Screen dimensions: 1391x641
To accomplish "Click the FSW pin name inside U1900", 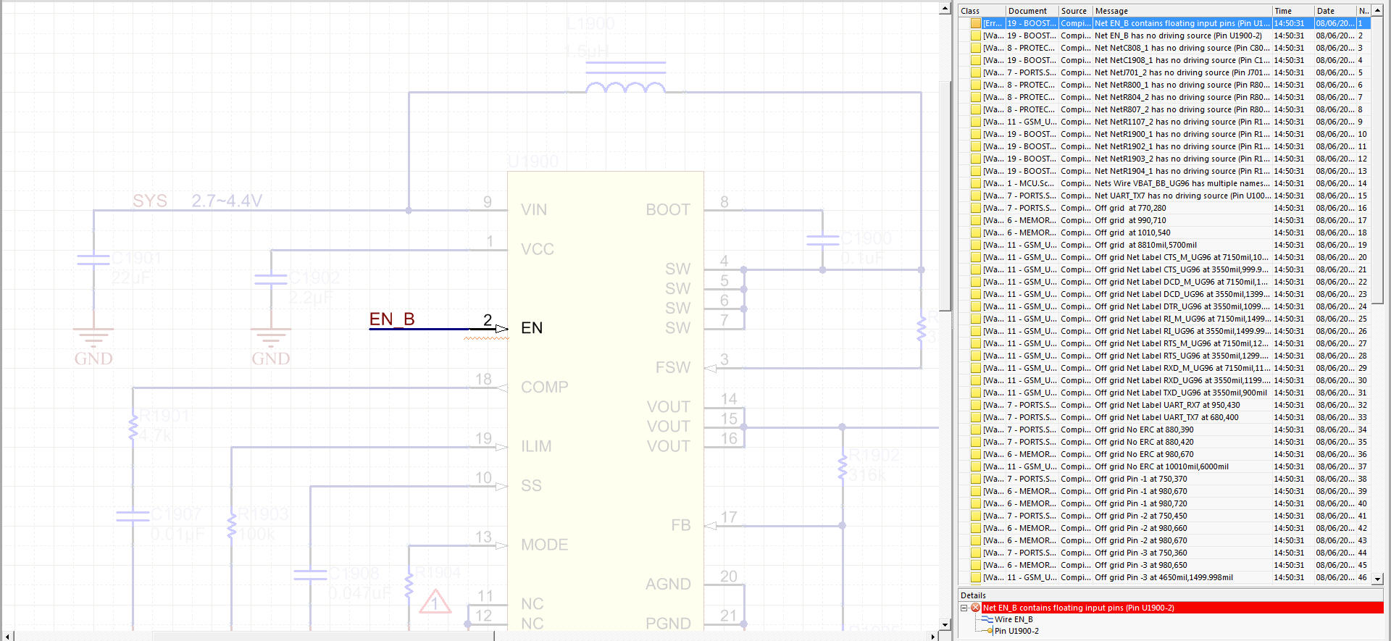I will coord(673,368).
